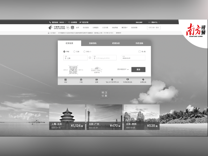This screenshot has height=156, width=208.
Task: Click the swap departure and destination icon
Action: [90, 58]
